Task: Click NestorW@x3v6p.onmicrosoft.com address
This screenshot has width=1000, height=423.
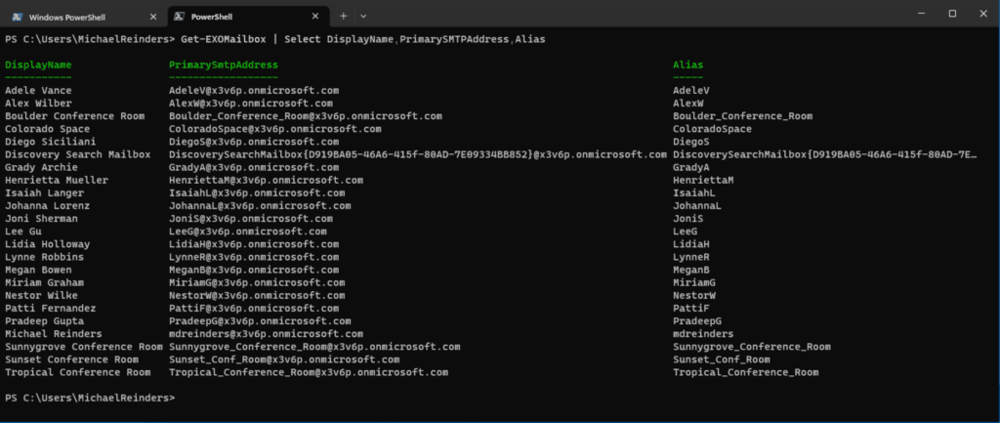Action: click(x=257, y=295)
